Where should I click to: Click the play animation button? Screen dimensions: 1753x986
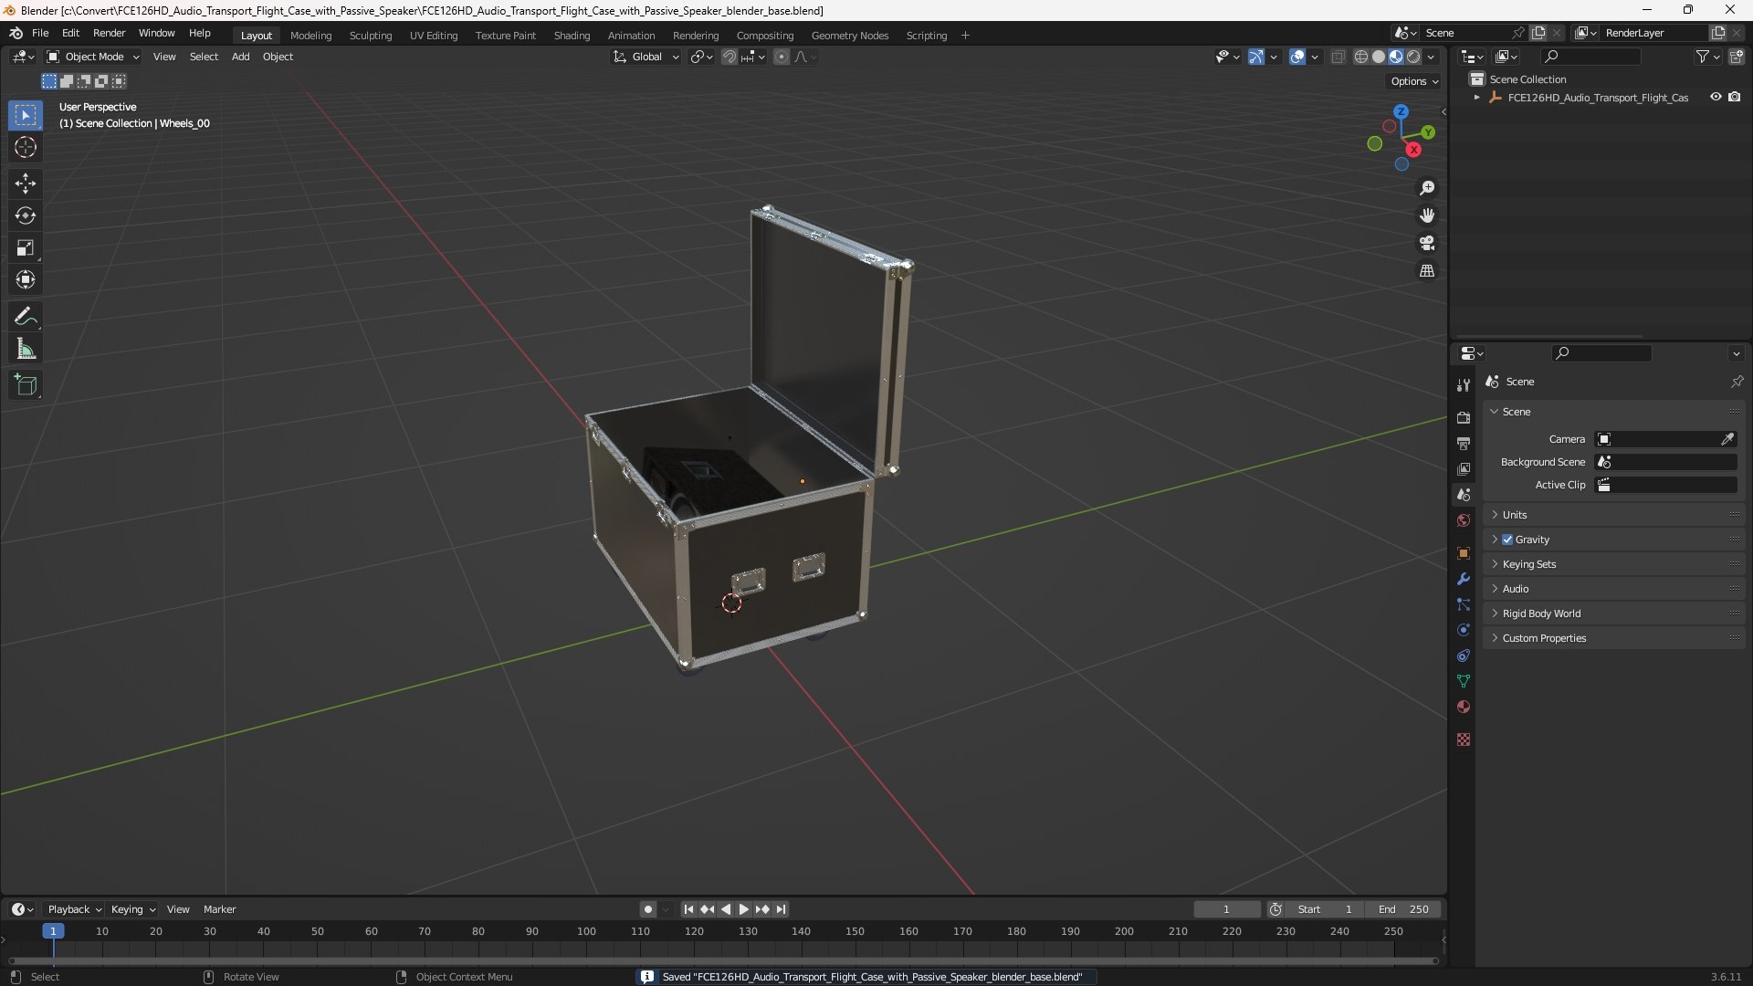[744, 909]
